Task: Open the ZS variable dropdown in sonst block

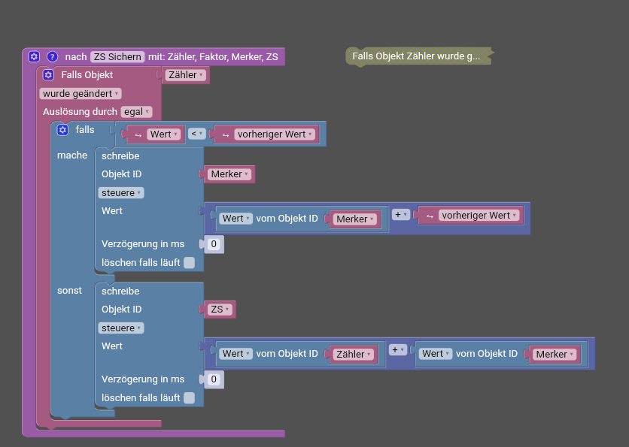Action: 220,310
